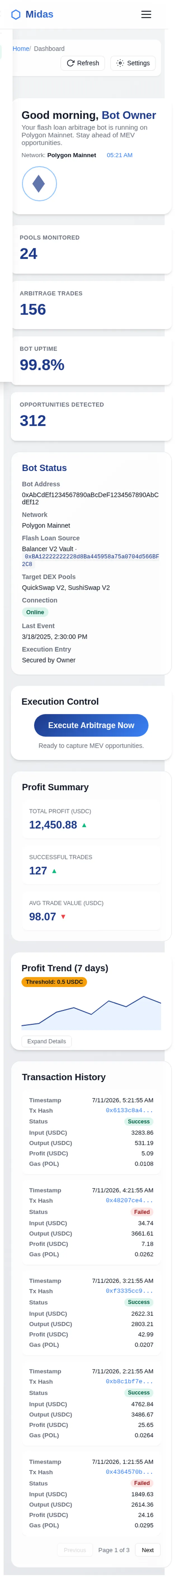
Task: Click Execute Arbitrage Now button
Action: click(x=91, y=725)
